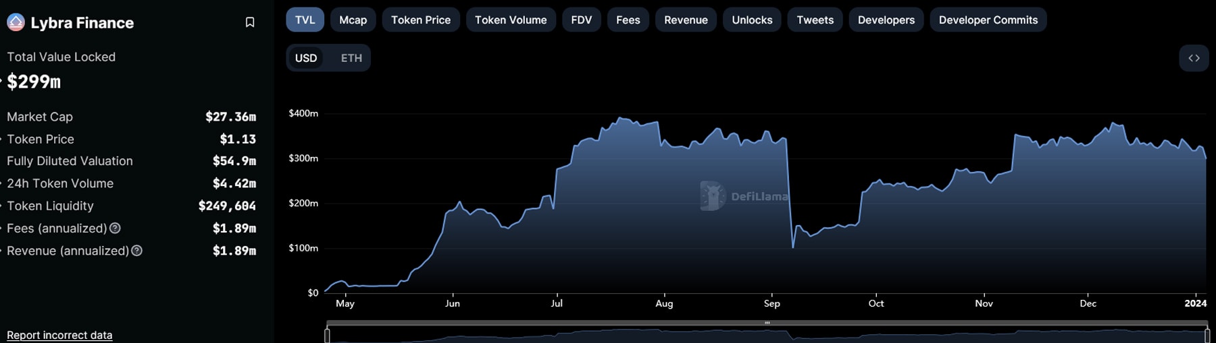Click right handle of chart range slider
The height and width of the screenshot is (343, 1216).
click(x=1207, y=335)
